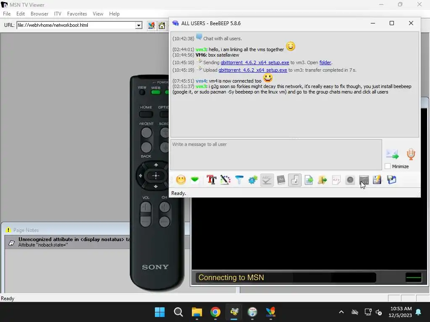Click the Home toolbar icon in MSN TV Viewer
The width and height of the screenshot is (430, 322).
coord(162,26)
